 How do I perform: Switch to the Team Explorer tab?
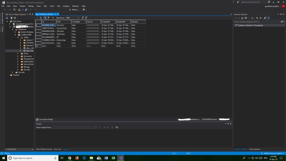click(x=255, y=149)
